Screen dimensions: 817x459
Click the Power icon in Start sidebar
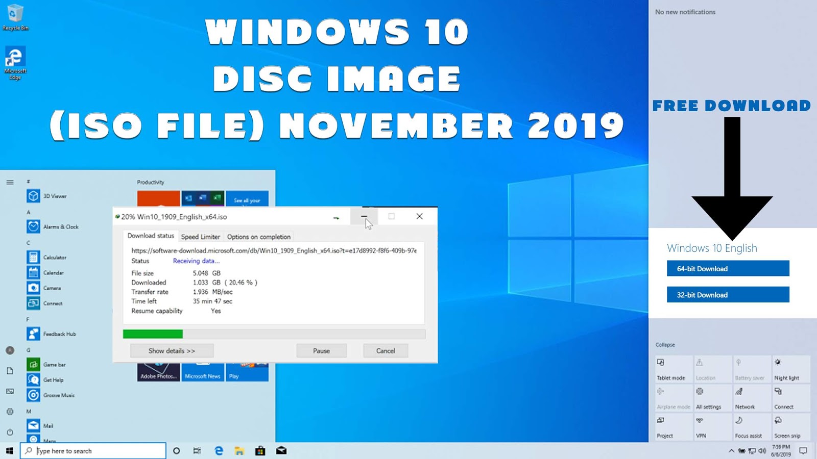10,432
